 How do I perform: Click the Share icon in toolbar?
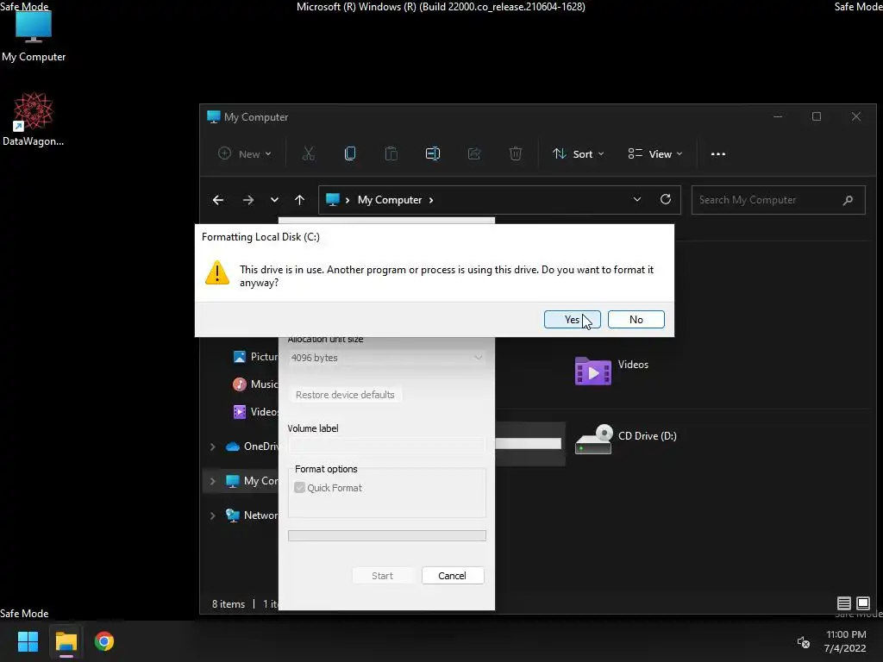point(474,153)
